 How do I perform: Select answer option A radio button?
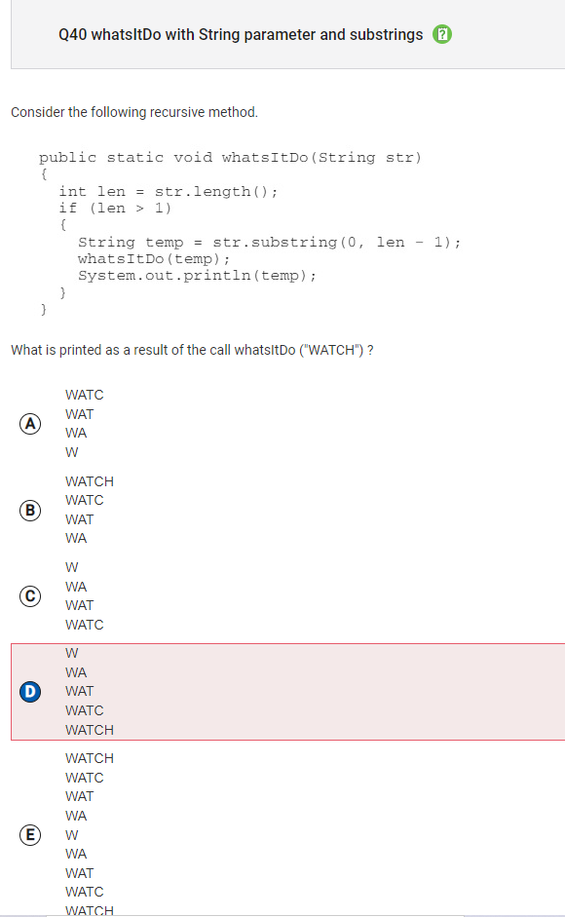(30, 423)
